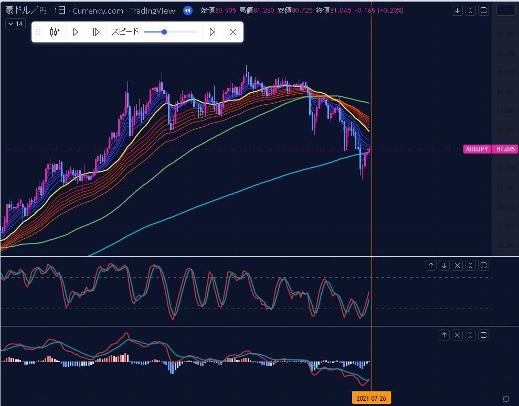Step forward one bar in replay
The height and width of the screenshot is (406, 519).
tap(96, 32)
